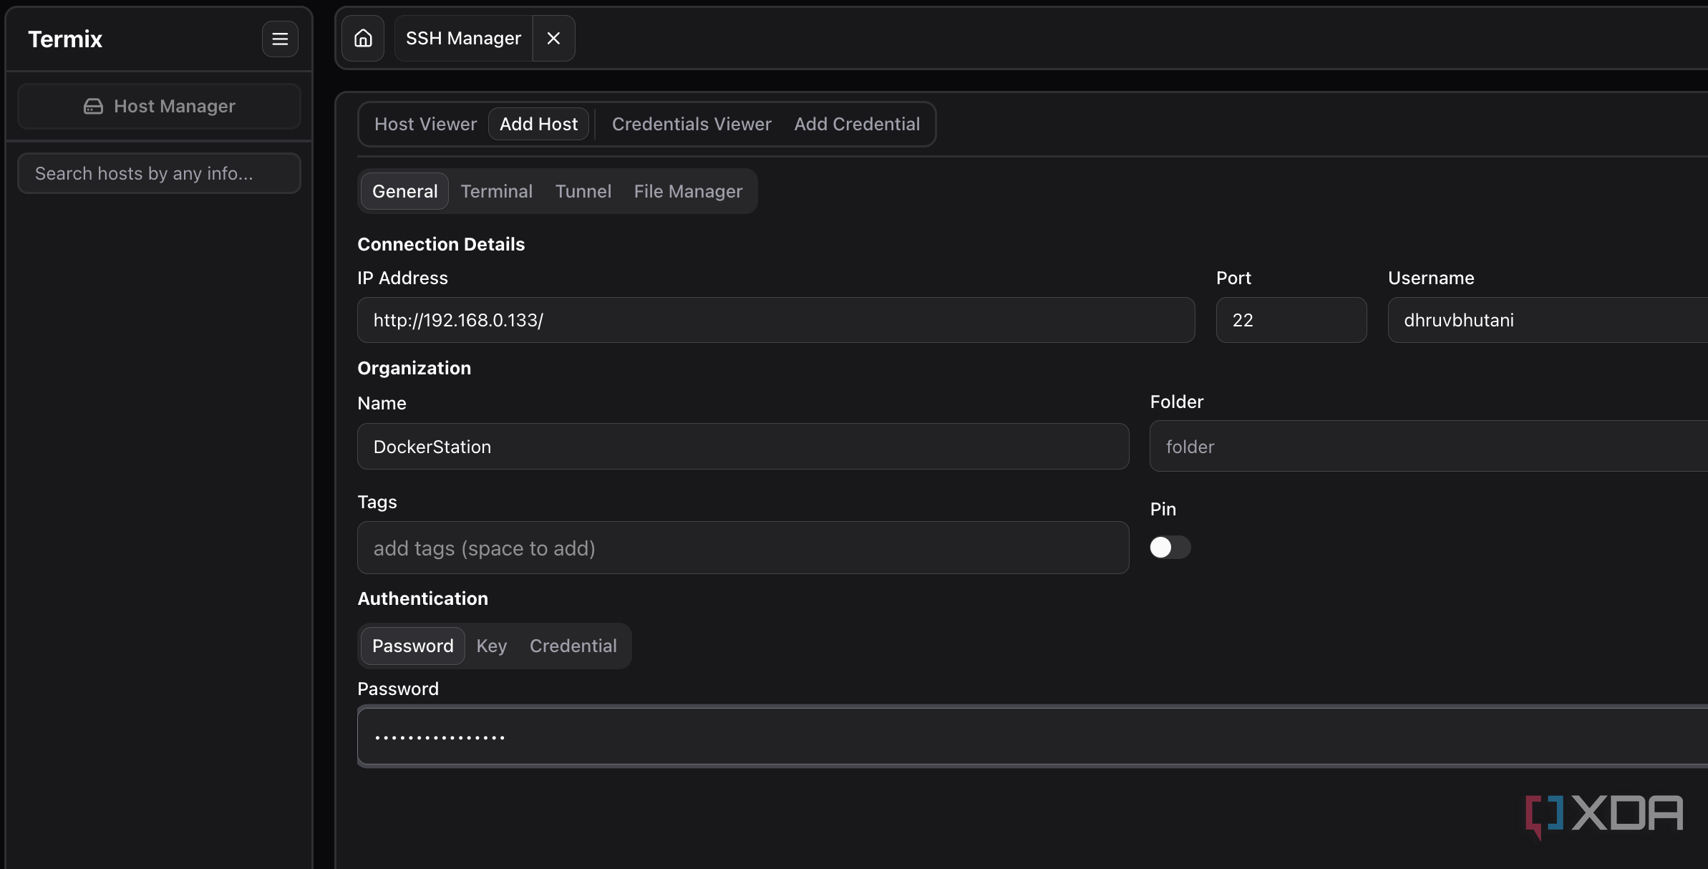
Task: Switch to the File Manager settings tab
Action: point(688,191)
